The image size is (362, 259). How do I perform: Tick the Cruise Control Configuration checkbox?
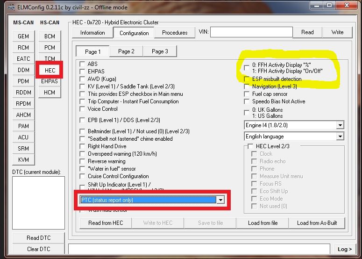[x=83, y=176]
